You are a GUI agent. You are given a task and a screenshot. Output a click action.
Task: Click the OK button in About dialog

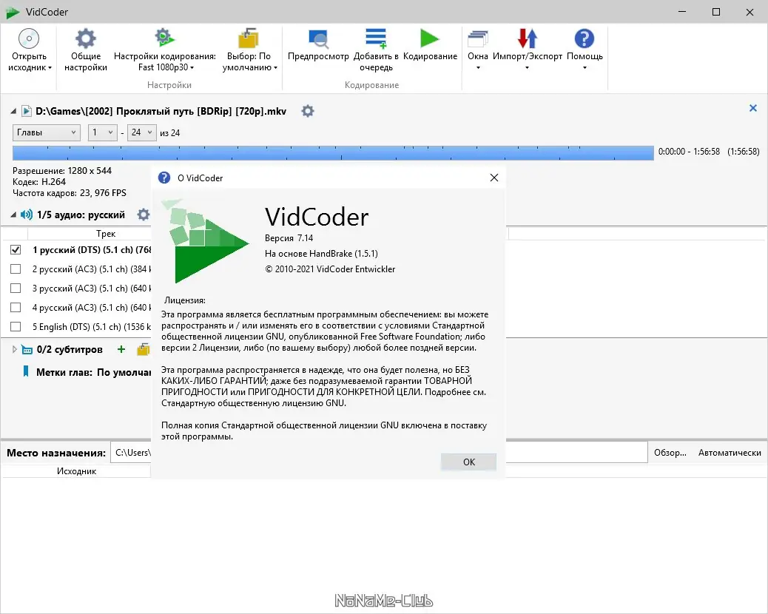click(x=469, y=462)
